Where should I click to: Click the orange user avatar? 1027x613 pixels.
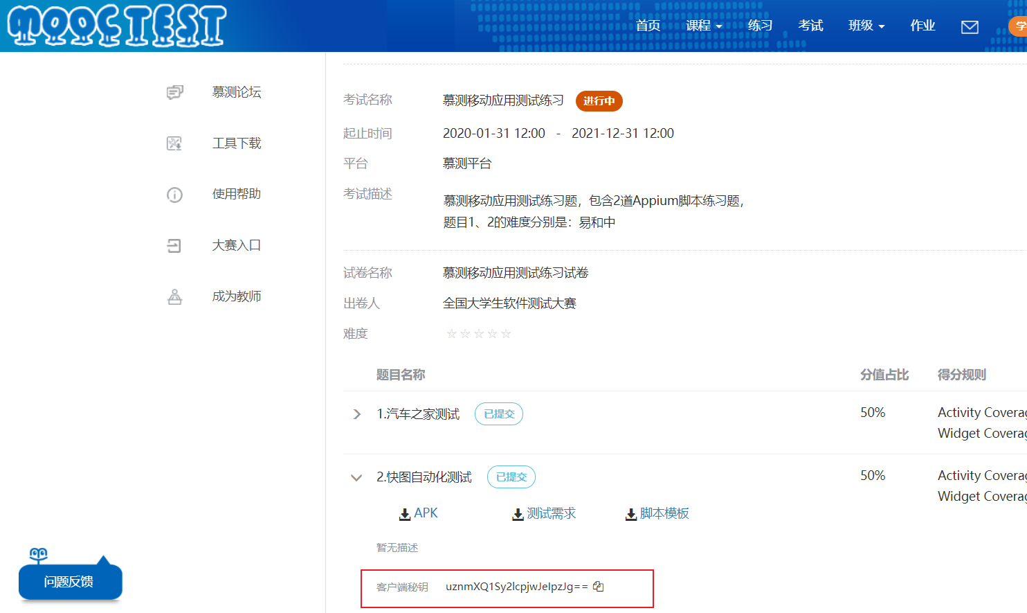tap(1018, 26)
